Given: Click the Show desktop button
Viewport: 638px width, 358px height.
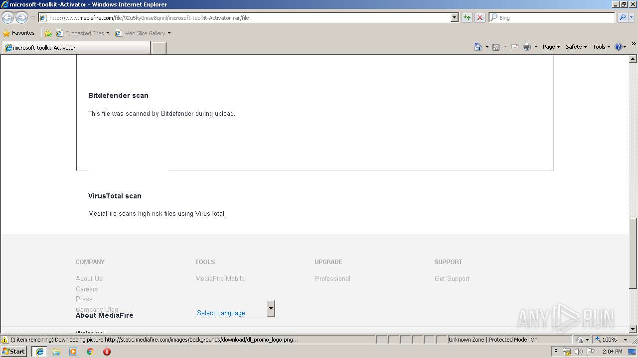Looking at the screenshot, I should [633, 352].
